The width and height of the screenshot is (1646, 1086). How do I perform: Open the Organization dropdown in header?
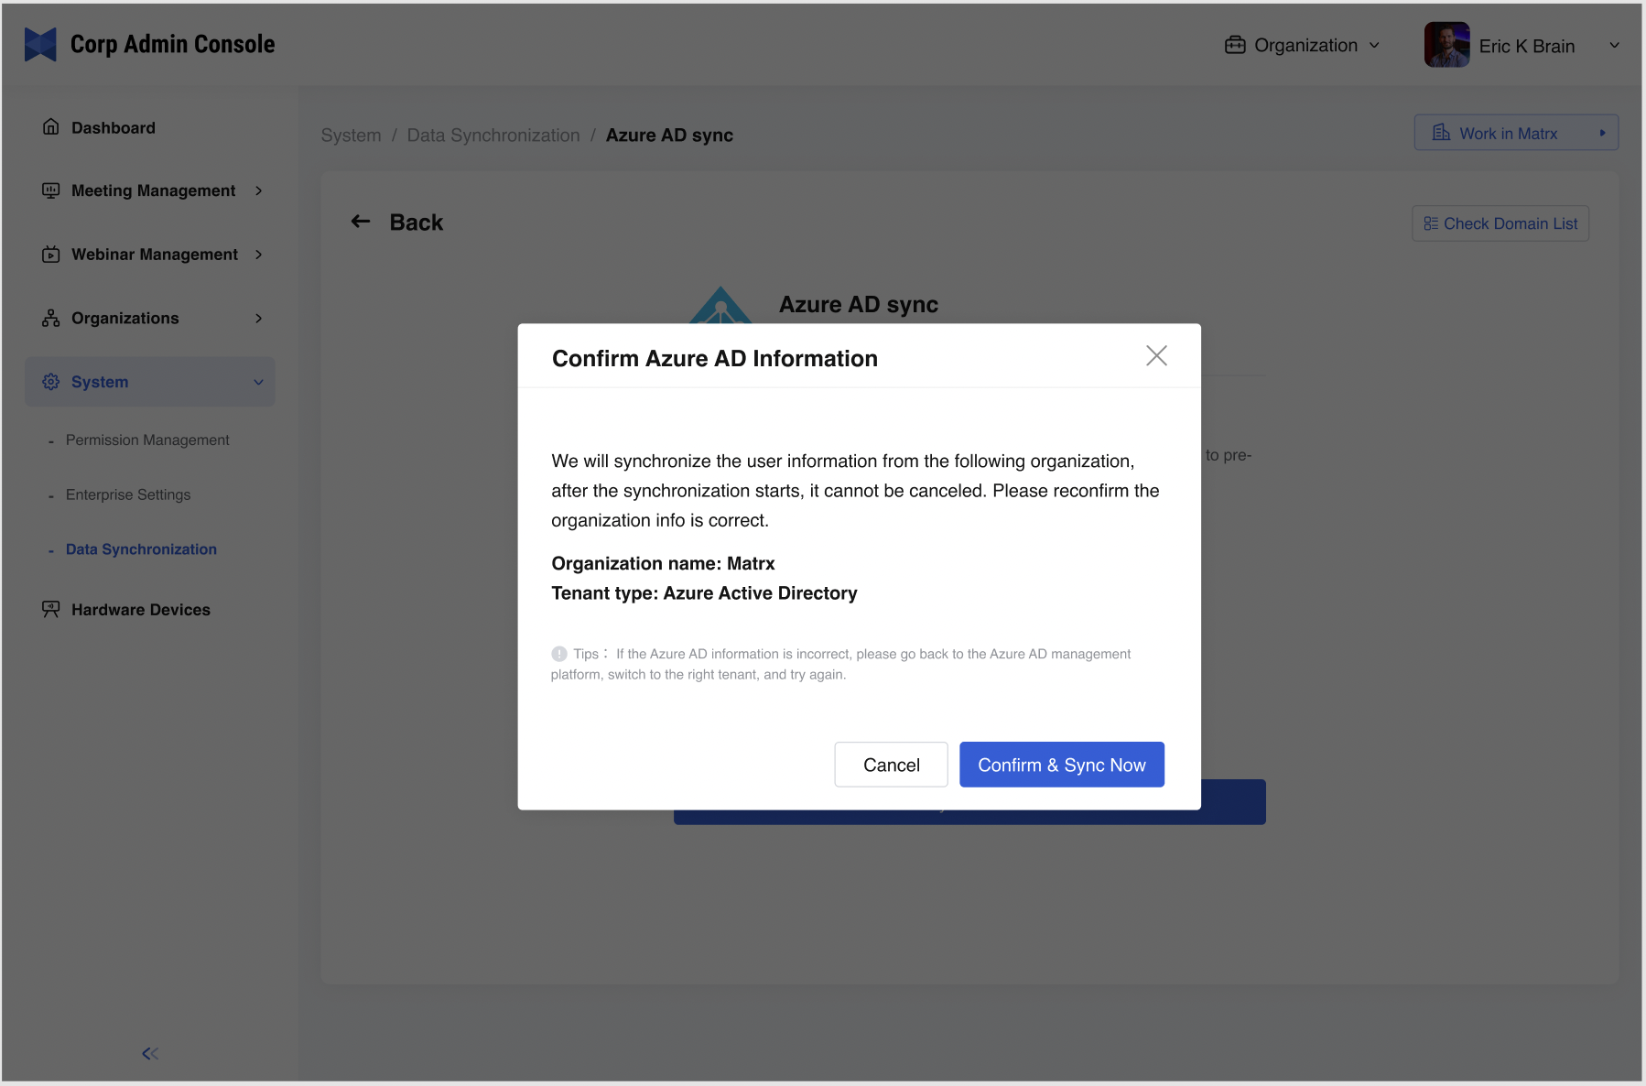[x=1303, y=46]
